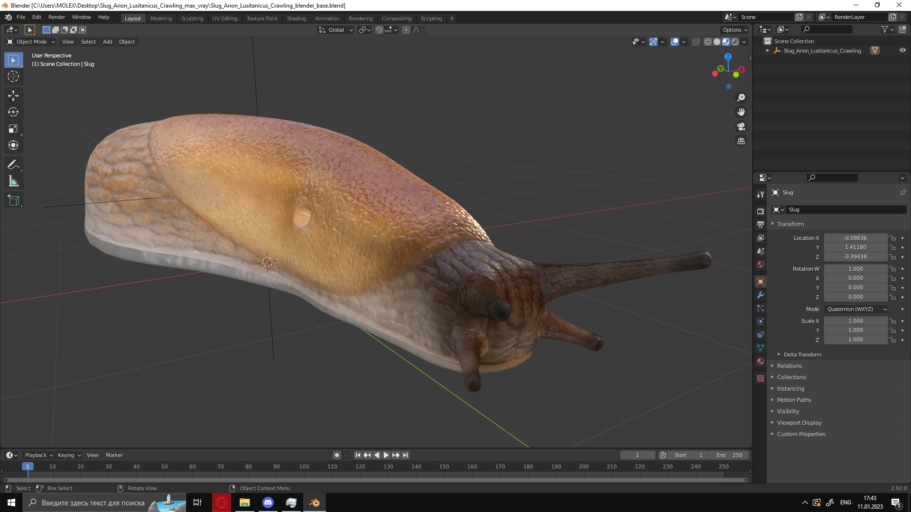Select the Measure ruler tool
The image size is (911, 512).
point(13,182)
